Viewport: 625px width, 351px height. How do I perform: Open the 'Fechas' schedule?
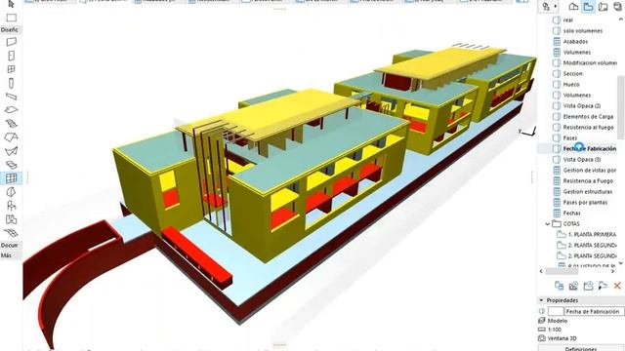point(571,213)
